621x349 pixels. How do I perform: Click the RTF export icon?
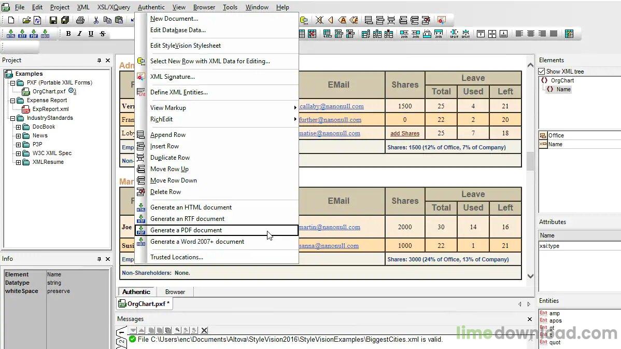pyautogui.click(x=22, y=34)
